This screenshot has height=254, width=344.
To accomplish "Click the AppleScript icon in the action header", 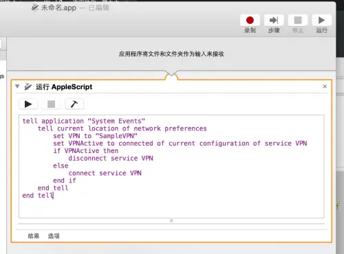I will pyautogui.click(x=28, y=86).
